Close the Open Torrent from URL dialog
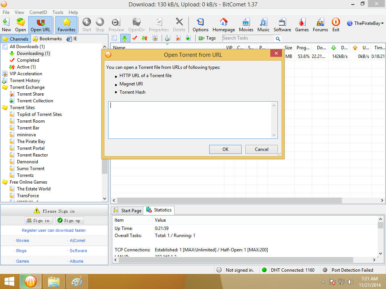The height and width of the screenshot is (289, 386). pos(276,53)
